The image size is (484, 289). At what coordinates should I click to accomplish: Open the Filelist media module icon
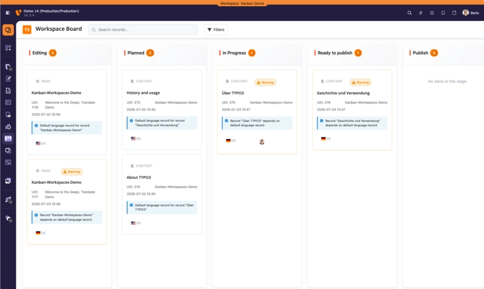8,181
